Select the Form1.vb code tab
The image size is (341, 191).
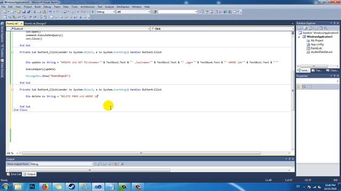pyautogui.click(x=12, y=23)
